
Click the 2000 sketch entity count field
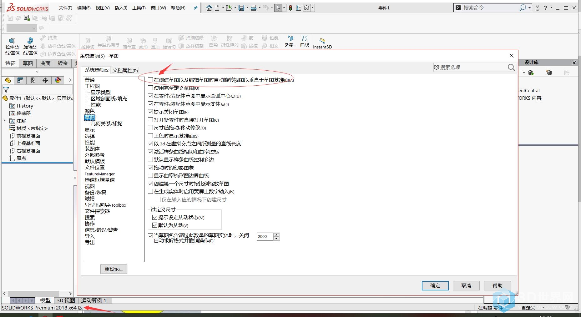click(265, 237)
